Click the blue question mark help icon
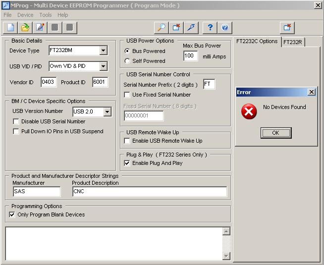The height and width of the screenshot is (265, 324). pos(210,27)
